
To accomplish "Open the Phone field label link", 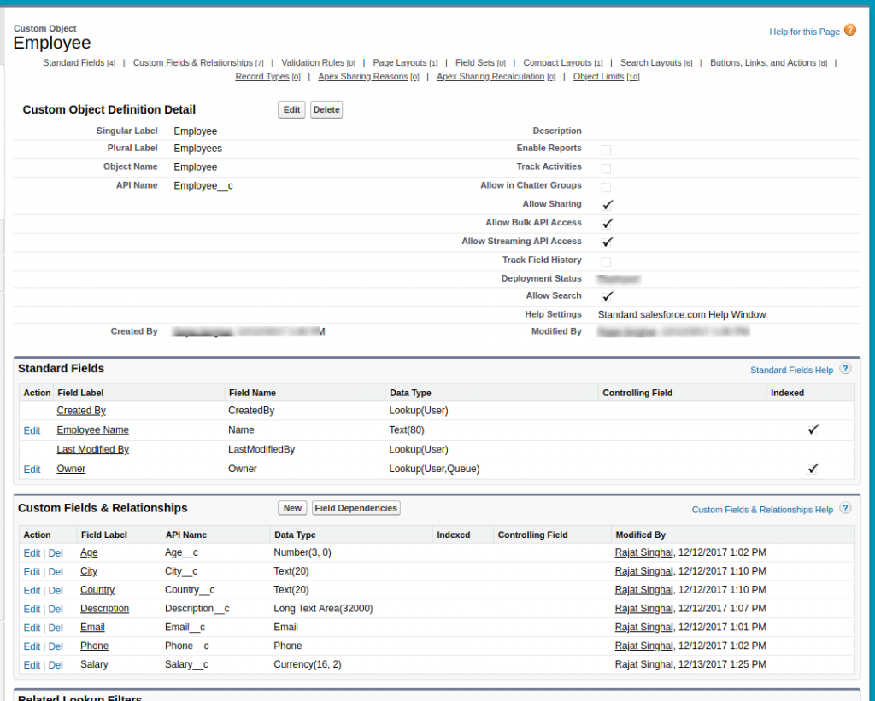I will [x=94, y=646].
